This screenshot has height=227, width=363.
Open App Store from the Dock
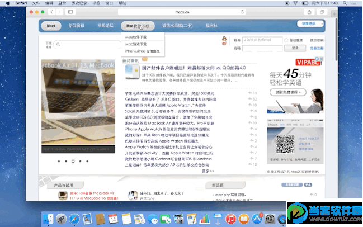click(257, 219)
